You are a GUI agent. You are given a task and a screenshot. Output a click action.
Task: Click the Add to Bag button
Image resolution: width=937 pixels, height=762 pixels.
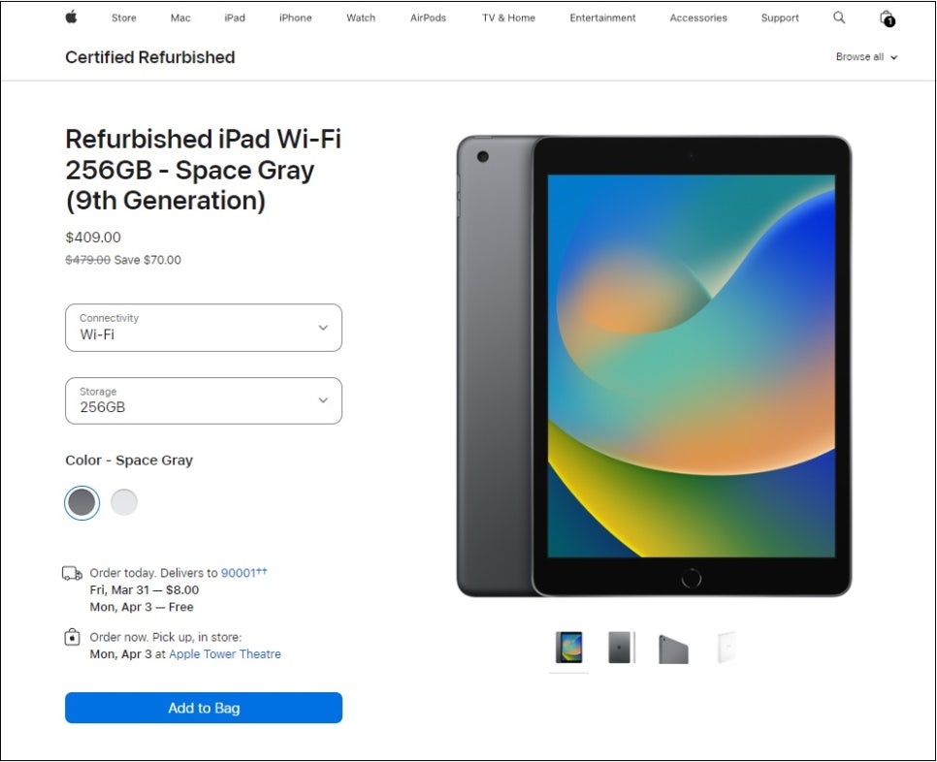point(204,708)
